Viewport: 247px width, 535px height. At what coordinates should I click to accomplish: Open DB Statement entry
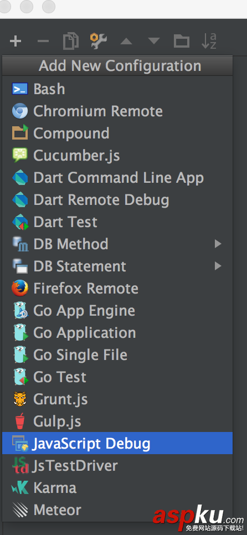pyautogui.click(x=117, y=266)
